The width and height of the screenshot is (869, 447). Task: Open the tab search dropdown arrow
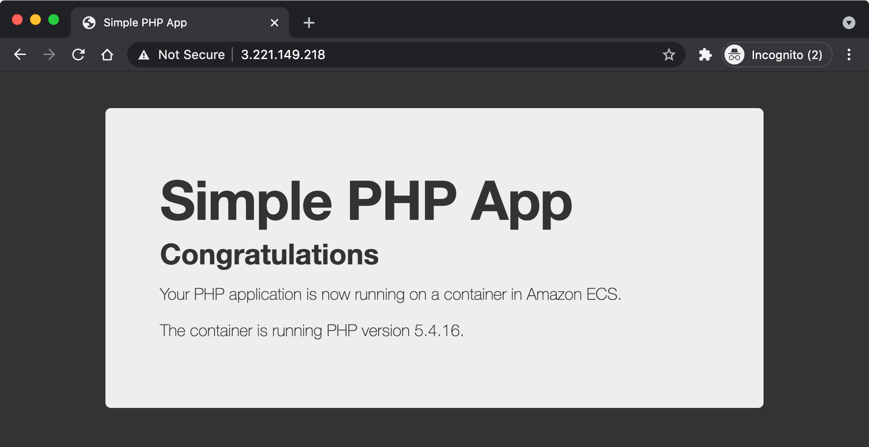(849, 23)
